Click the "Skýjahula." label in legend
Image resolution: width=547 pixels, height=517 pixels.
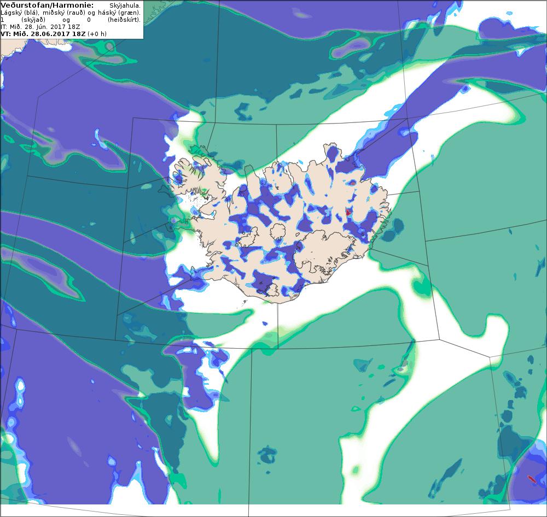point(125,6)
